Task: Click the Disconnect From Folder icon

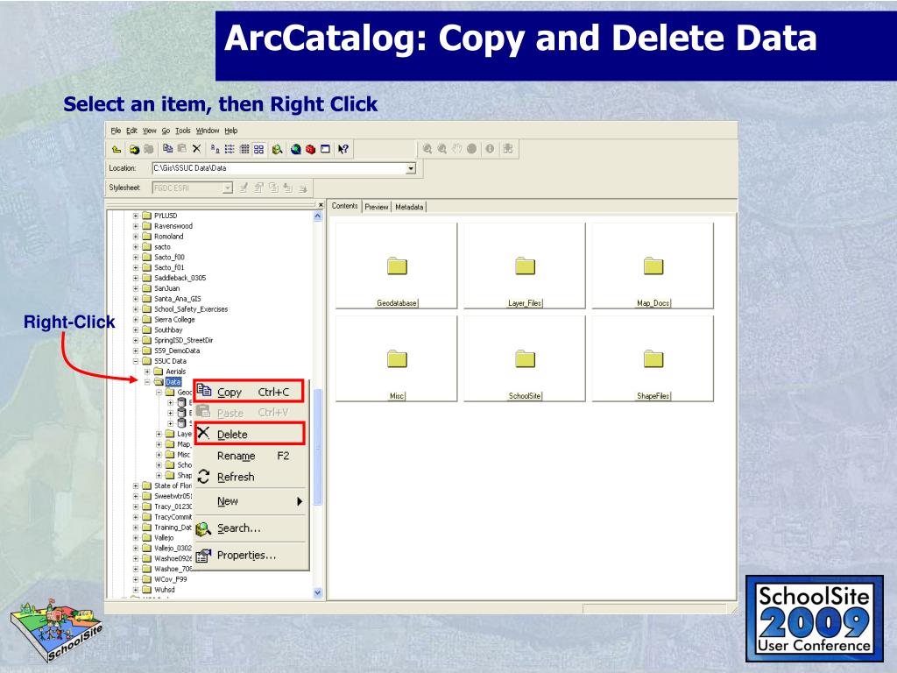Action: point(149,149)
